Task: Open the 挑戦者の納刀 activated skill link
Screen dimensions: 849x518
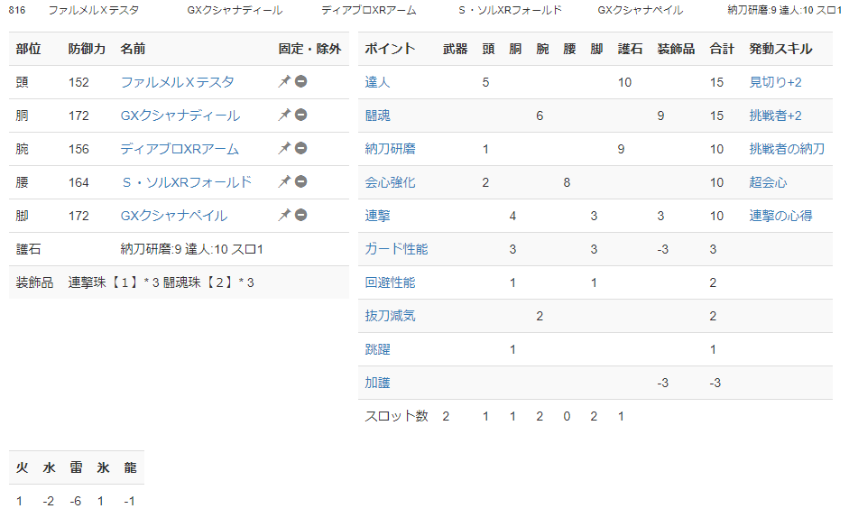Action: [x=787, y=149]
